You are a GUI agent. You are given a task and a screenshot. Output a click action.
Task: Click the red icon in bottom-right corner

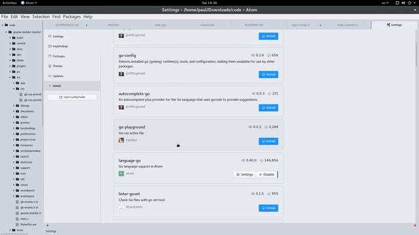[x=415, y=225]
